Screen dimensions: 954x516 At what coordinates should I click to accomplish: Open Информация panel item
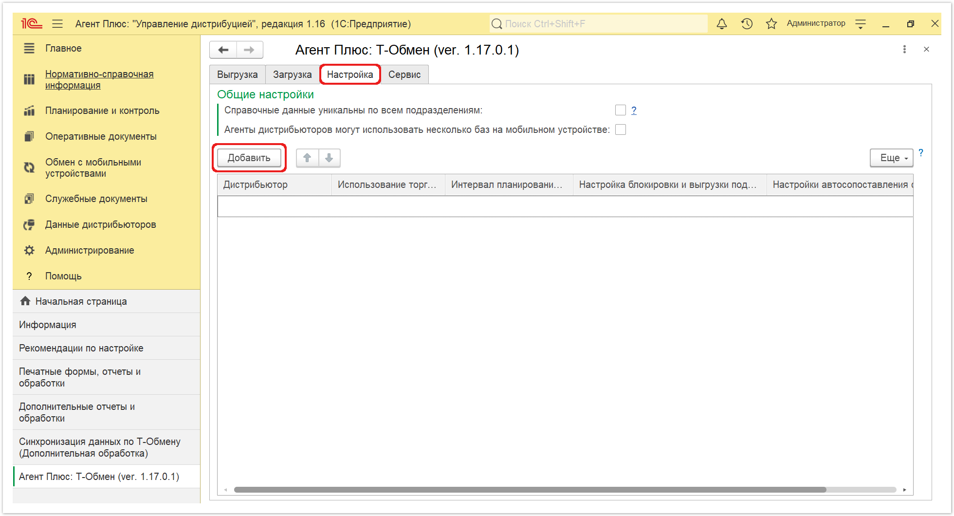pos(106,325)
